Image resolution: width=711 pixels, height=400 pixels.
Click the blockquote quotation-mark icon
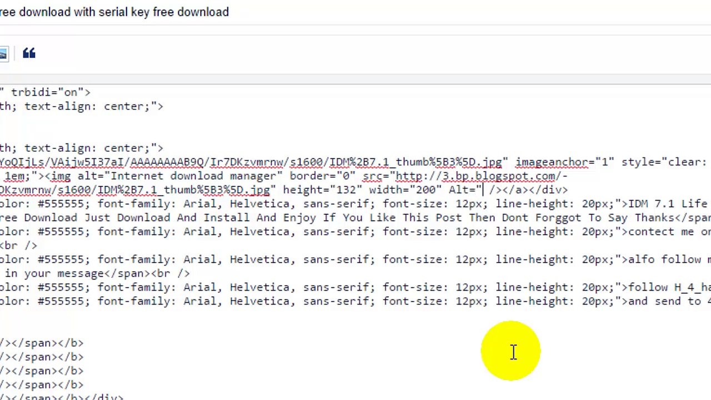(x=29, y=53)
